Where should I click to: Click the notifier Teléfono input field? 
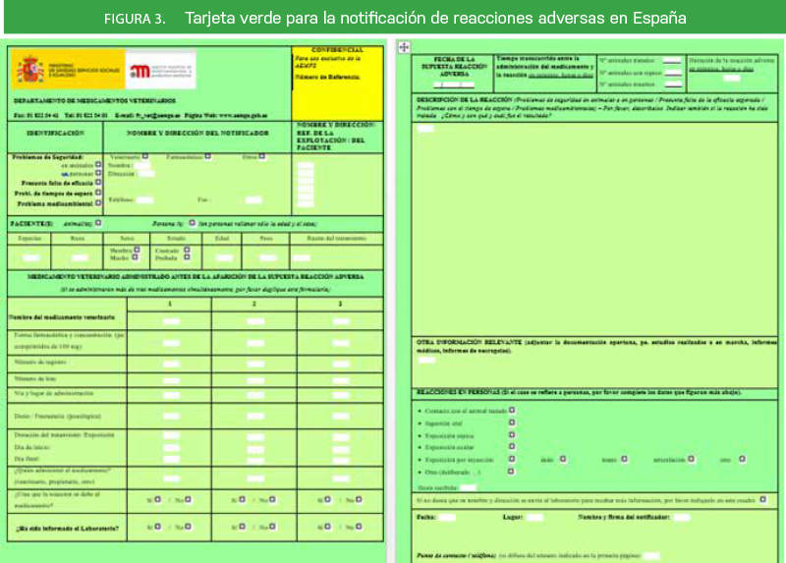pos(144,200)
